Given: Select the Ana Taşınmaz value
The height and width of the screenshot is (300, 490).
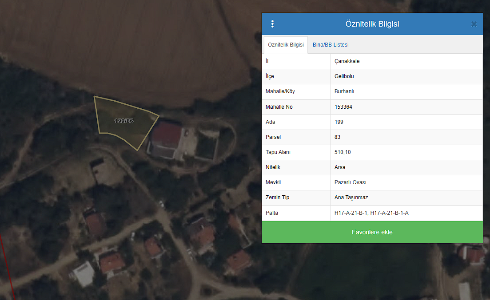Looking at the screenshot, I should pyautogui.click(x=351, y=197).
